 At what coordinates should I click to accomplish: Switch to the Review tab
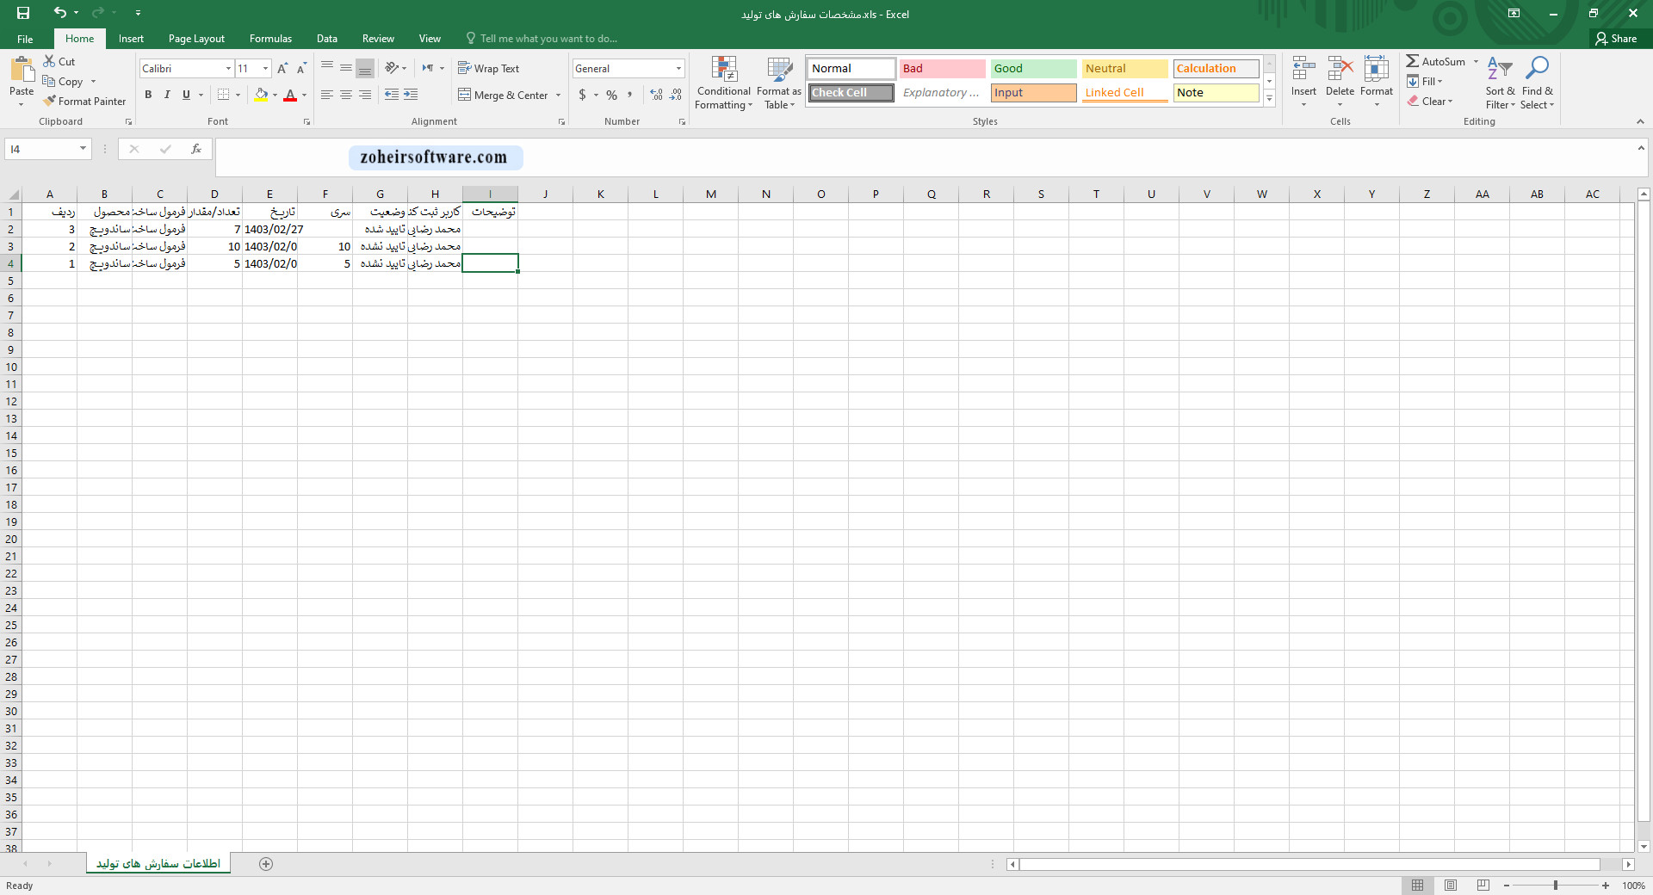coord(378,39)
